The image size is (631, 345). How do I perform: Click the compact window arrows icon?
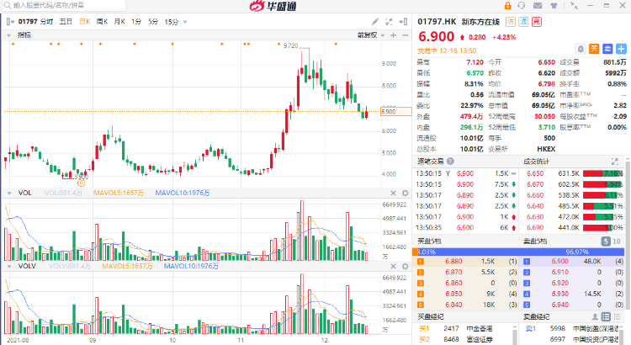click(x=574, y=5)
